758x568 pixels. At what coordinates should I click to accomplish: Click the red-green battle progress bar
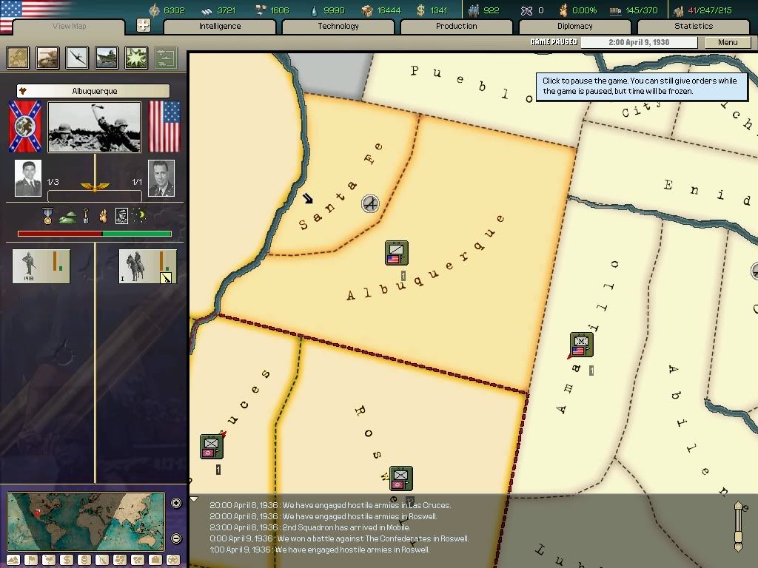[95, 234]
